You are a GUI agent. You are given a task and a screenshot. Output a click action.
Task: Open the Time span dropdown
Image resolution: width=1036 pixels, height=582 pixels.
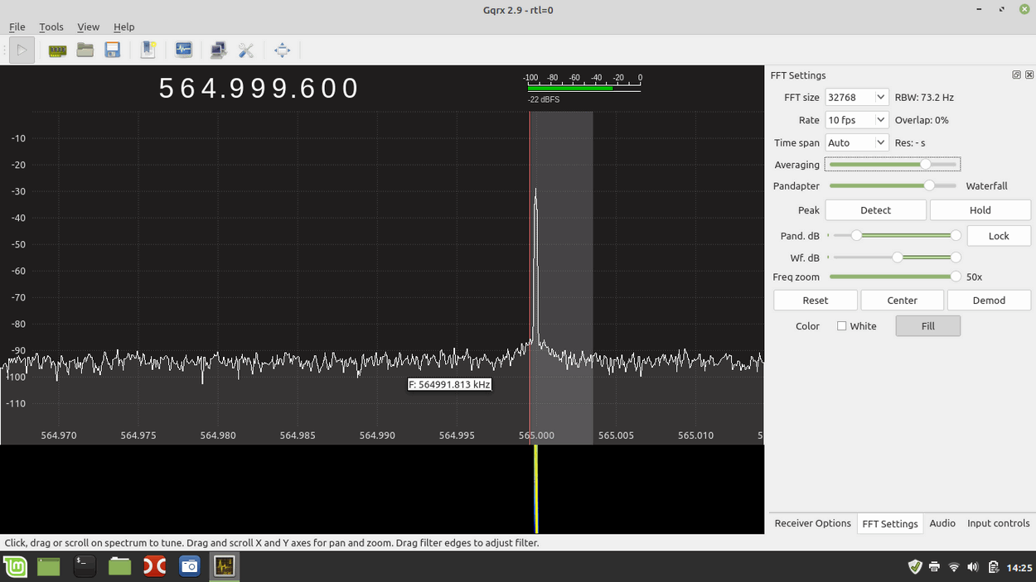pyautogui.click(x=856, y=142)
